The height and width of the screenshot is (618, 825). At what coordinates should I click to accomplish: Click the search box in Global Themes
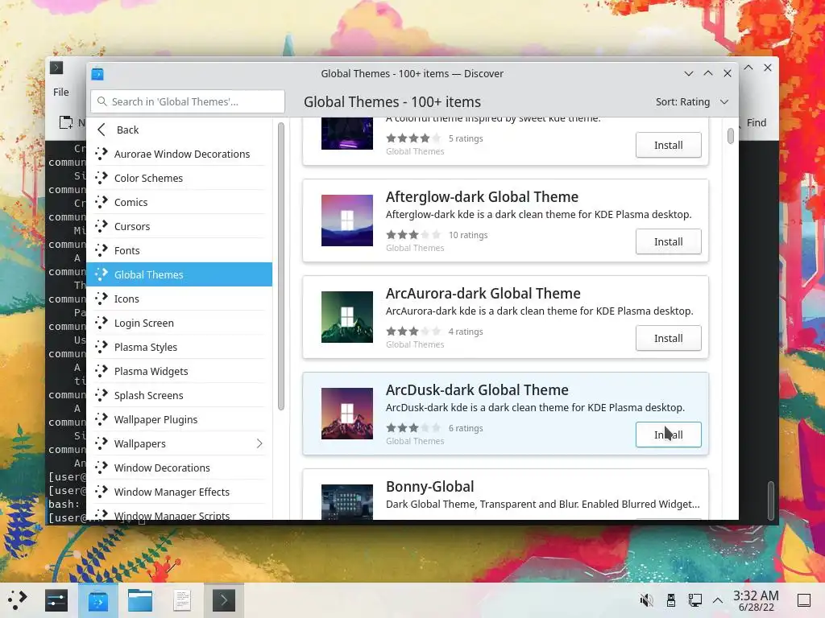coord(188,101)
